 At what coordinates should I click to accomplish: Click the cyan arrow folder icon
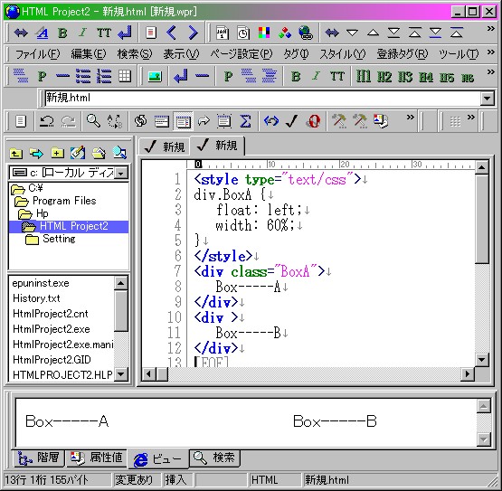(36, 154)
